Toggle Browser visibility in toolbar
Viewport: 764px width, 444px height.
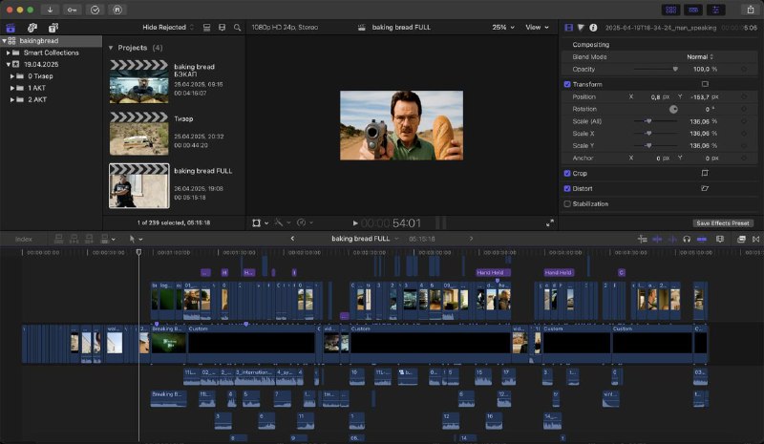671,10
